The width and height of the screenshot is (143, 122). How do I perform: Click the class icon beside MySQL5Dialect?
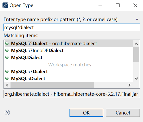pos(7,78)
